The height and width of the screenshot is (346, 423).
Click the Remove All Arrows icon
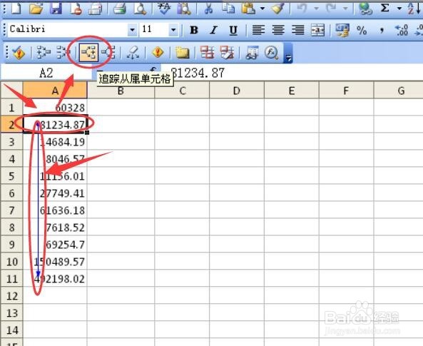click(133, 52)
